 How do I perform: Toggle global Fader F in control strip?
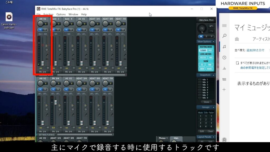point(212,36)
